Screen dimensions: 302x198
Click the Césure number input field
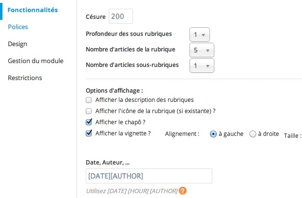pyautogui.click(x=120, y=16)
